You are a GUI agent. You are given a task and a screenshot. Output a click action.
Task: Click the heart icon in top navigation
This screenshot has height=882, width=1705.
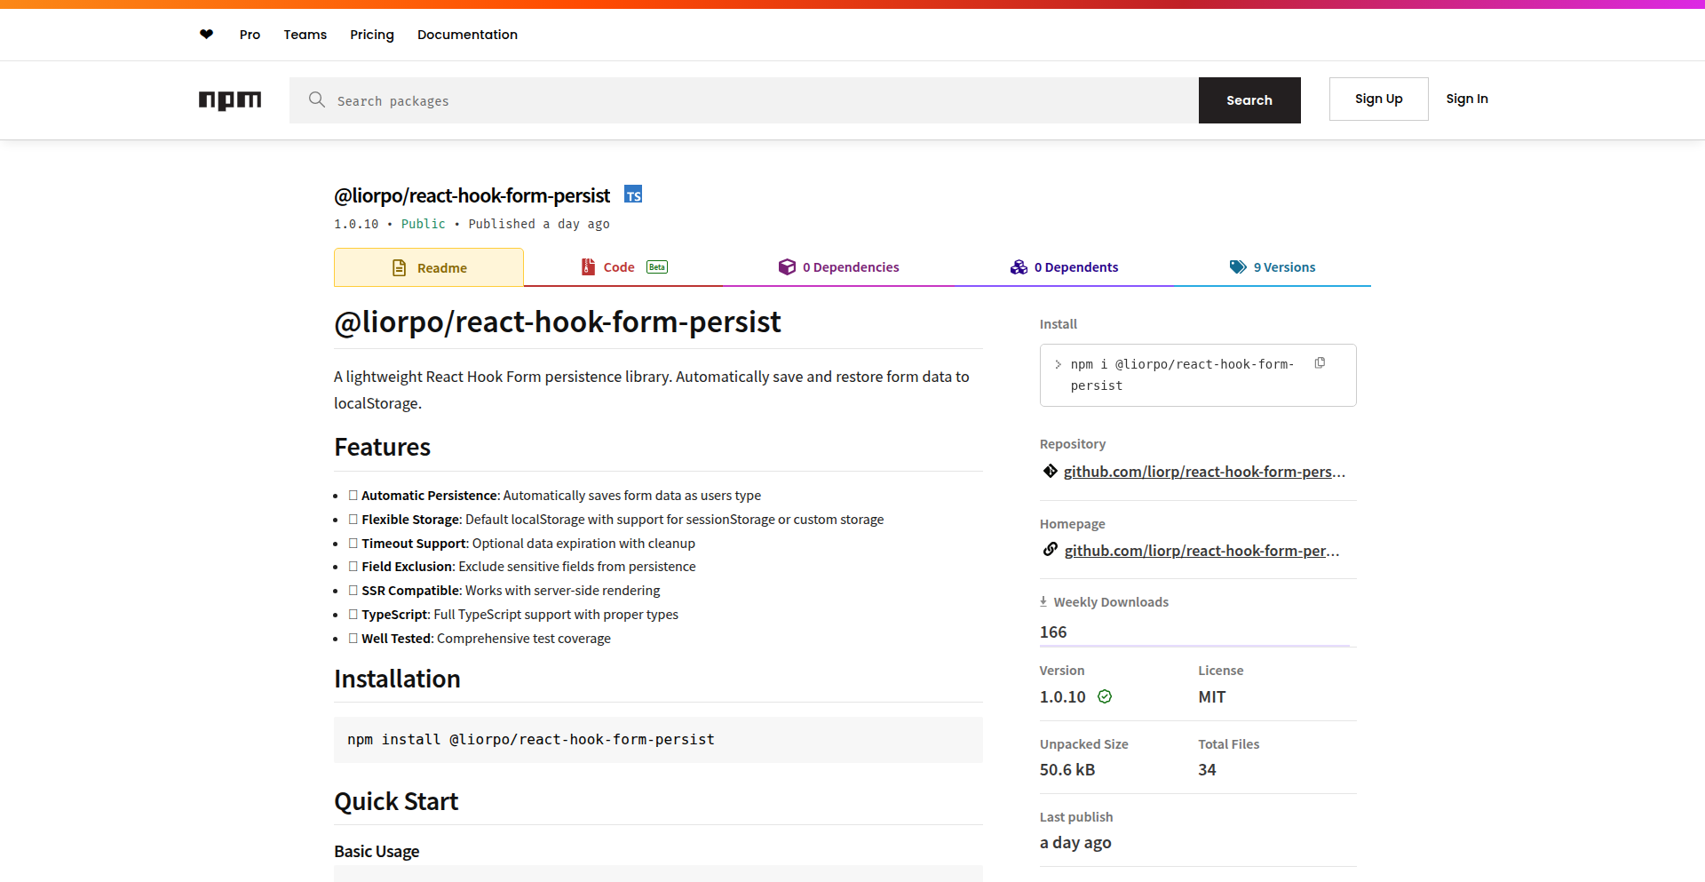tap(206, 35)
